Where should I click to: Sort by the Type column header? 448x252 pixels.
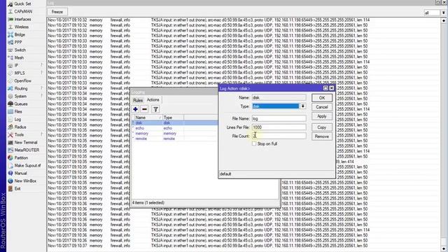[x=173, y=118]
